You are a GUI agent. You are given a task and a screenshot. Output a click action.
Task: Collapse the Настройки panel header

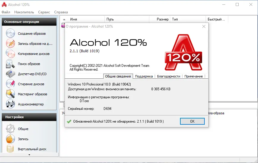(x=29, y=117)
